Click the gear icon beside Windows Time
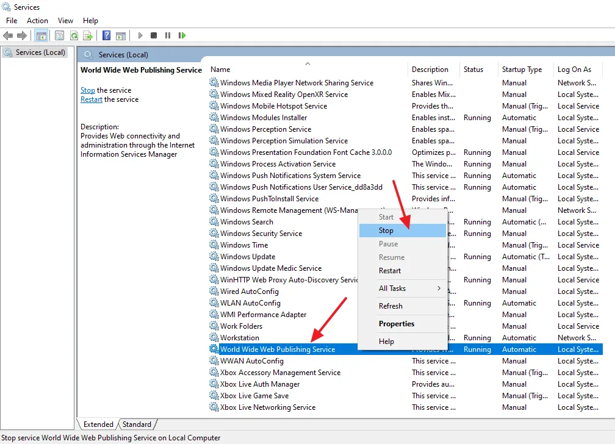 coord(214,245)
